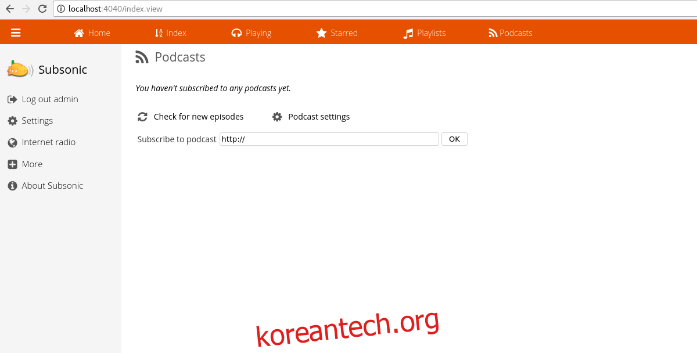Open the Home tab
This screenshot has width=697, height=353.
(x=92, y=33)
